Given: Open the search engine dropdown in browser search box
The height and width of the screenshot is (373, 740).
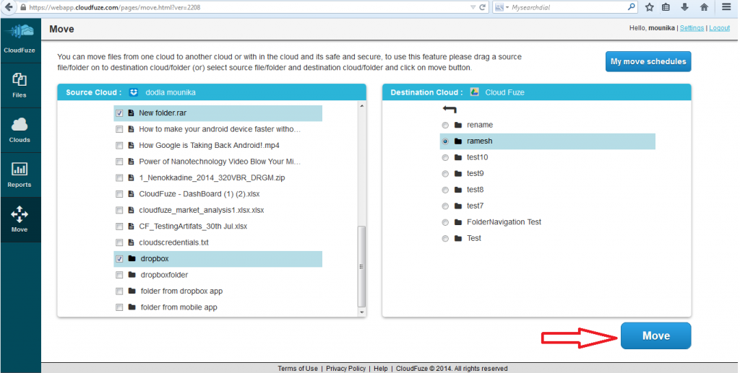Looking at the screenshot, I should (507, 7).
